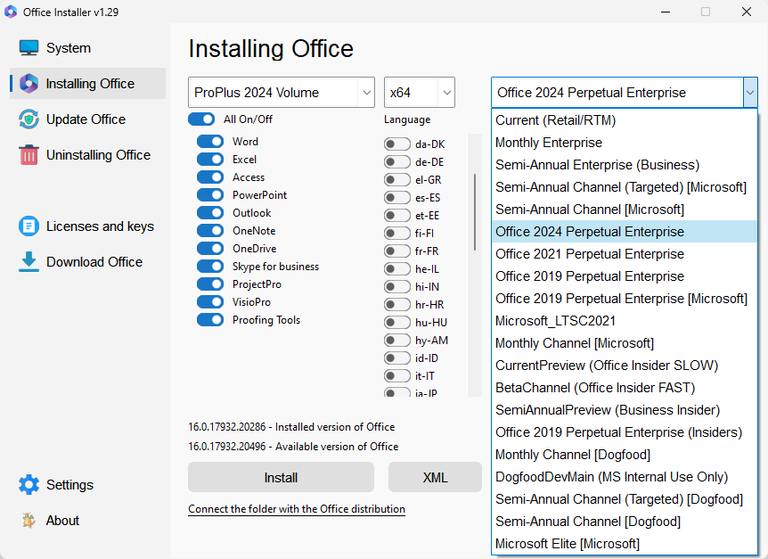The image size is (768, 559).
Task: Turn on the it-IT language
Action: (x=397, y=375)
